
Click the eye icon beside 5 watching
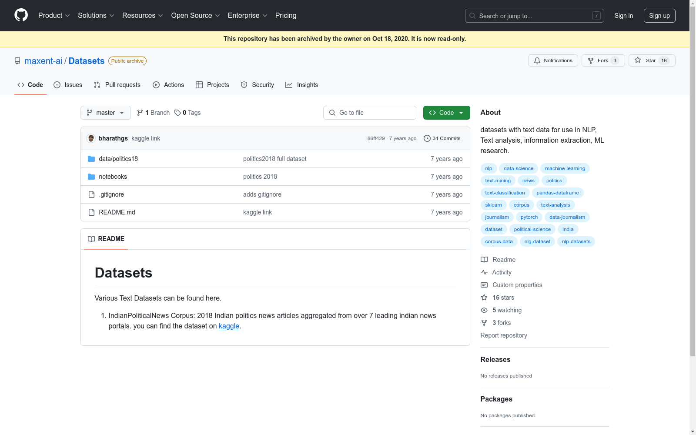point(484,310)
